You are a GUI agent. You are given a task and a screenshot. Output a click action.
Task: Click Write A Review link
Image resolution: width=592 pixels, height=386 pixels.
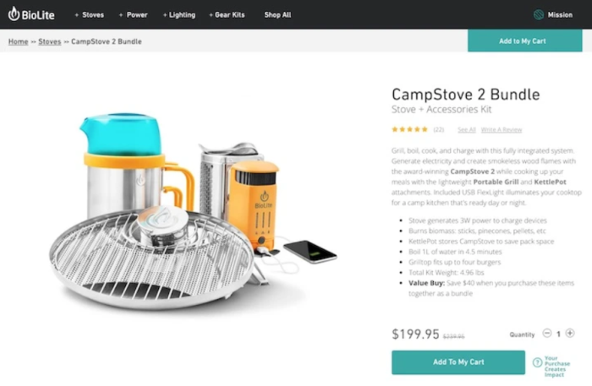tap(502, 130)
